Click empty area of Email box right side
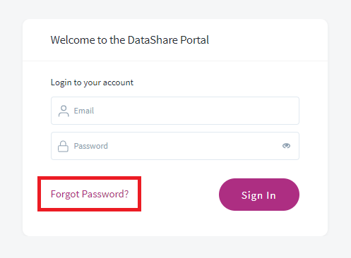 pyautogui.click(x=235, y=111)
